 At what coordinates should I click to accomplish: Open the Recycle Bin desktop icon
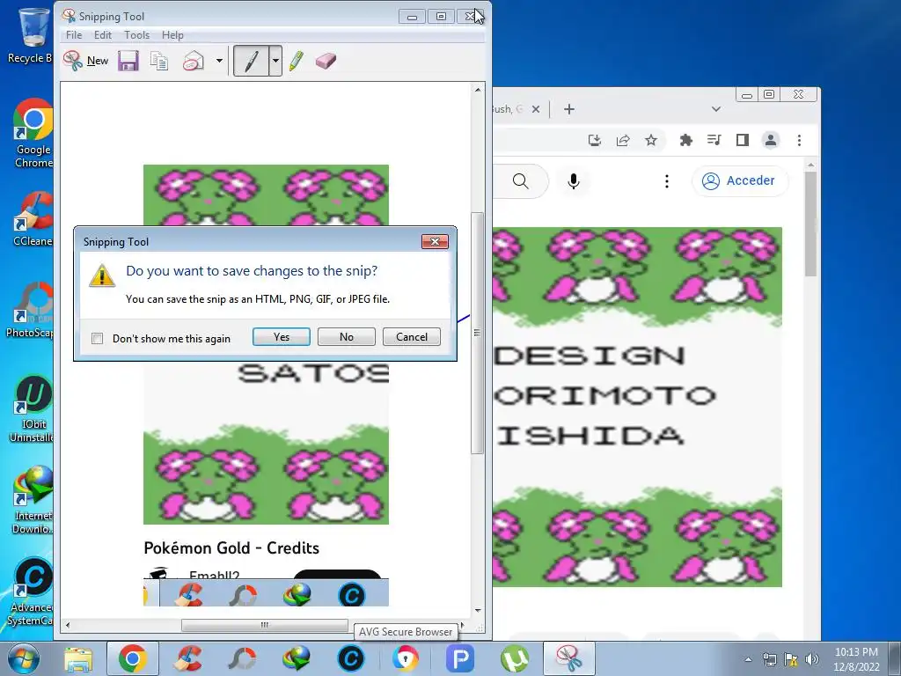(x=30, y=35)
